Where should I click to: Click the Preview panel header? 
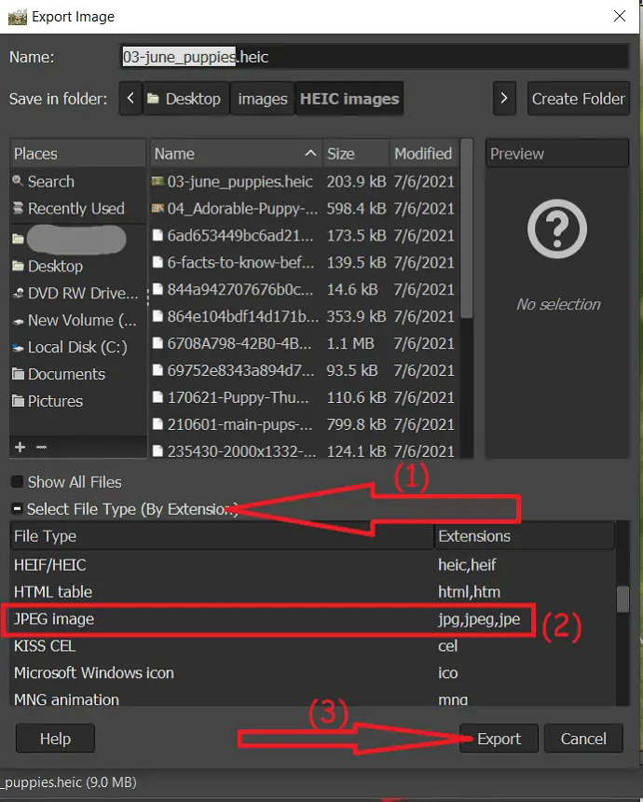[556, 154]
